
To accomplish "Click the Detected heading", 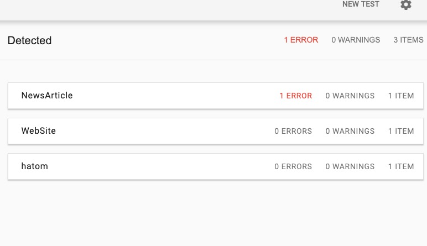I will 30,40.
